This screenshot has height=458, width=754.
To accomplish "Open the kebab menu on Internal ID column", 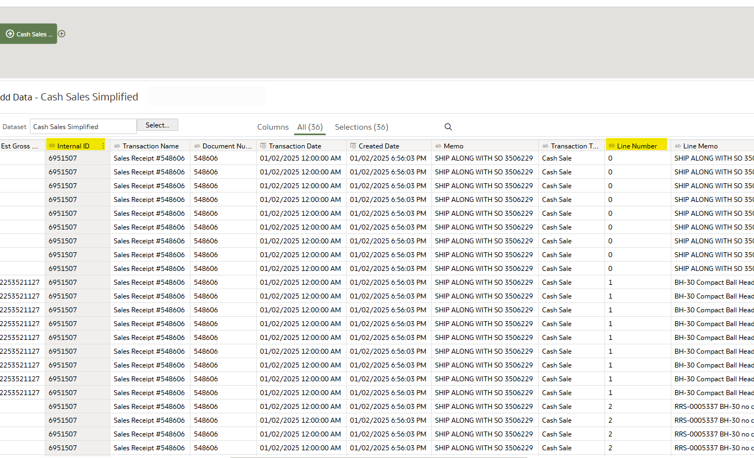I will [x=103, y=145].
